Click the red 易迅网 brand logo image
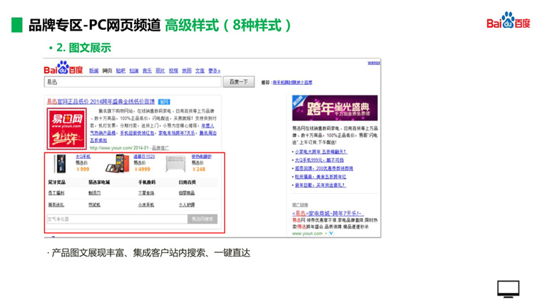 coord(66,128)
